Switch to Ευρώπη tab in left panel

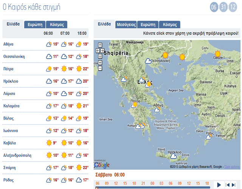35,25
